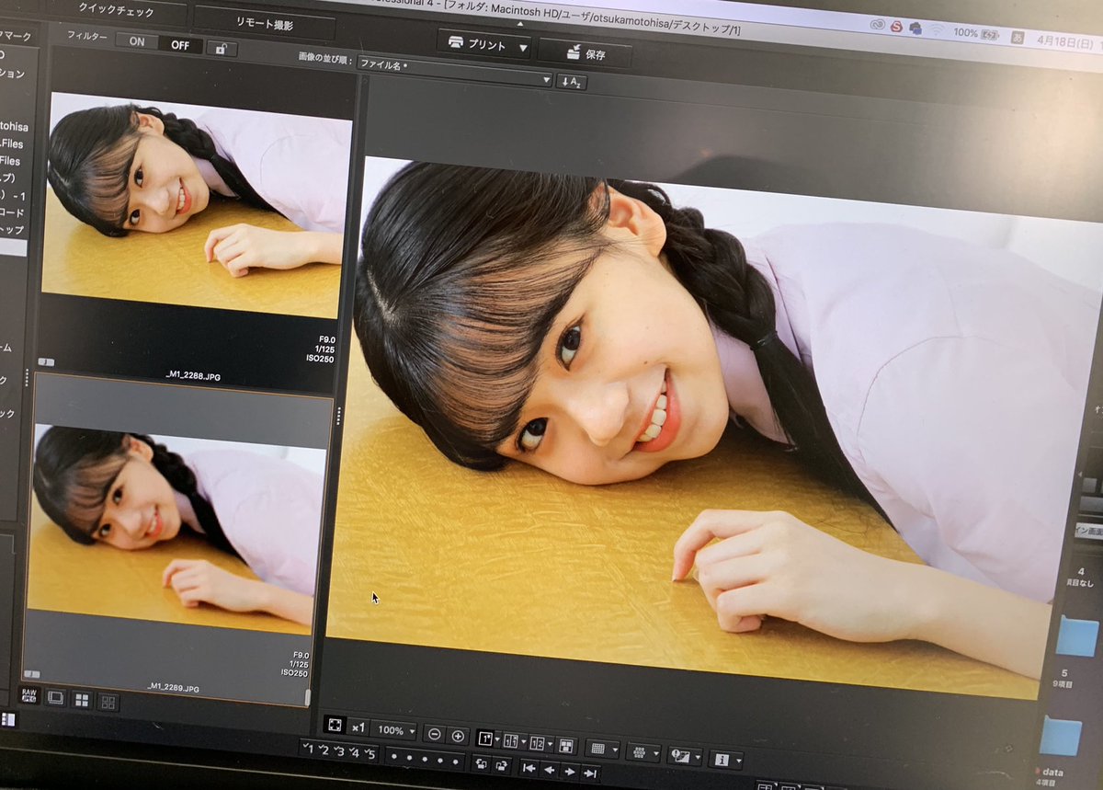
Task: Jump to last image arrow
Action: [x=591, y=773]
